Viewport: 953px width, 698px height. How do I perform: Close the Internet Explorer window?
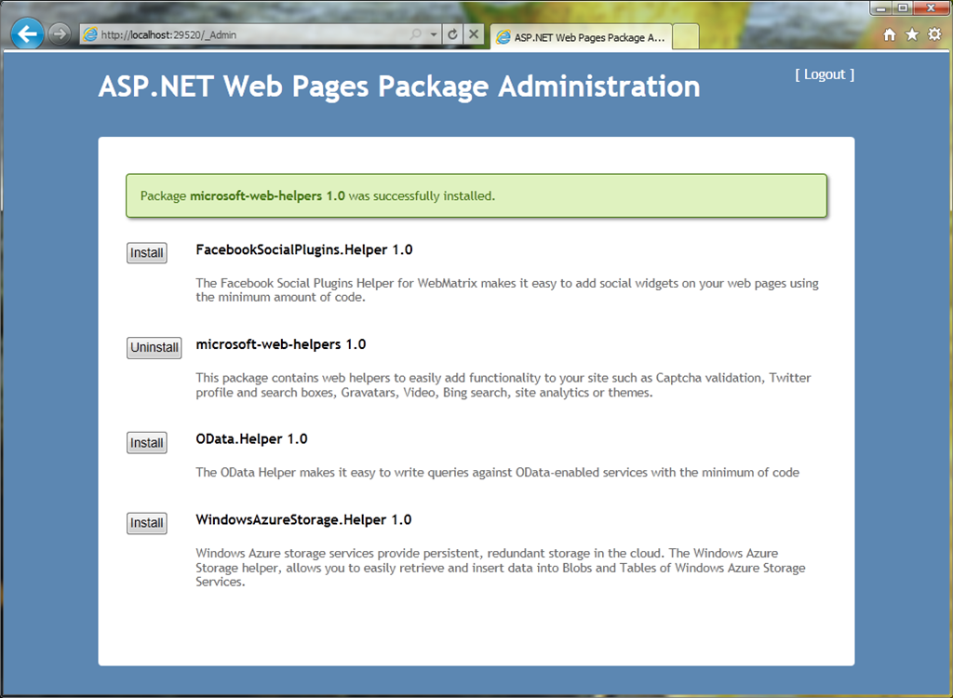(x=931, y=7)
